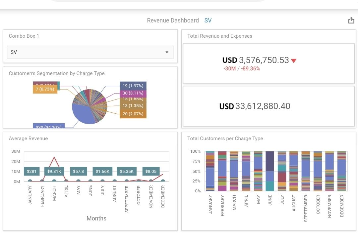Click the $1.66K data label
This screenshot has height=234, width=358.
[102, 171]
